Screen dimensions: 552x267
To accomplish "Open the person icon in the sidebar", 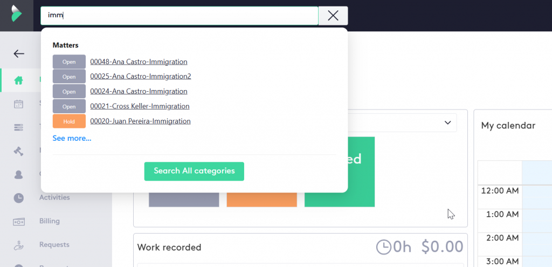I will click(19, 174).
